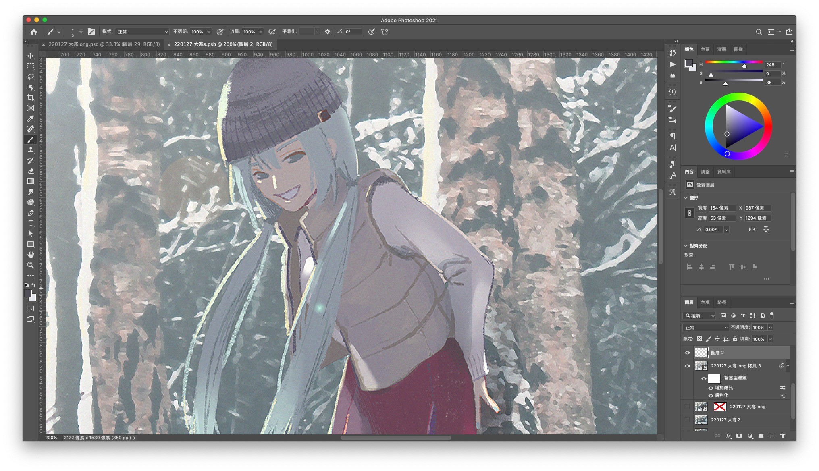Switch to the 漸層 tab

coord(721,49)
